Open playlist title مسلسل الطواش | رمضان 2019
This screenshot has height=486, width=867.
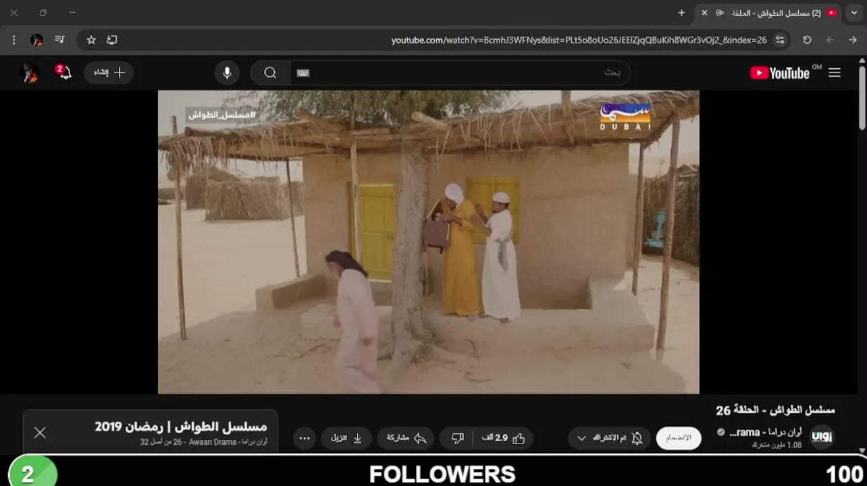180,427
